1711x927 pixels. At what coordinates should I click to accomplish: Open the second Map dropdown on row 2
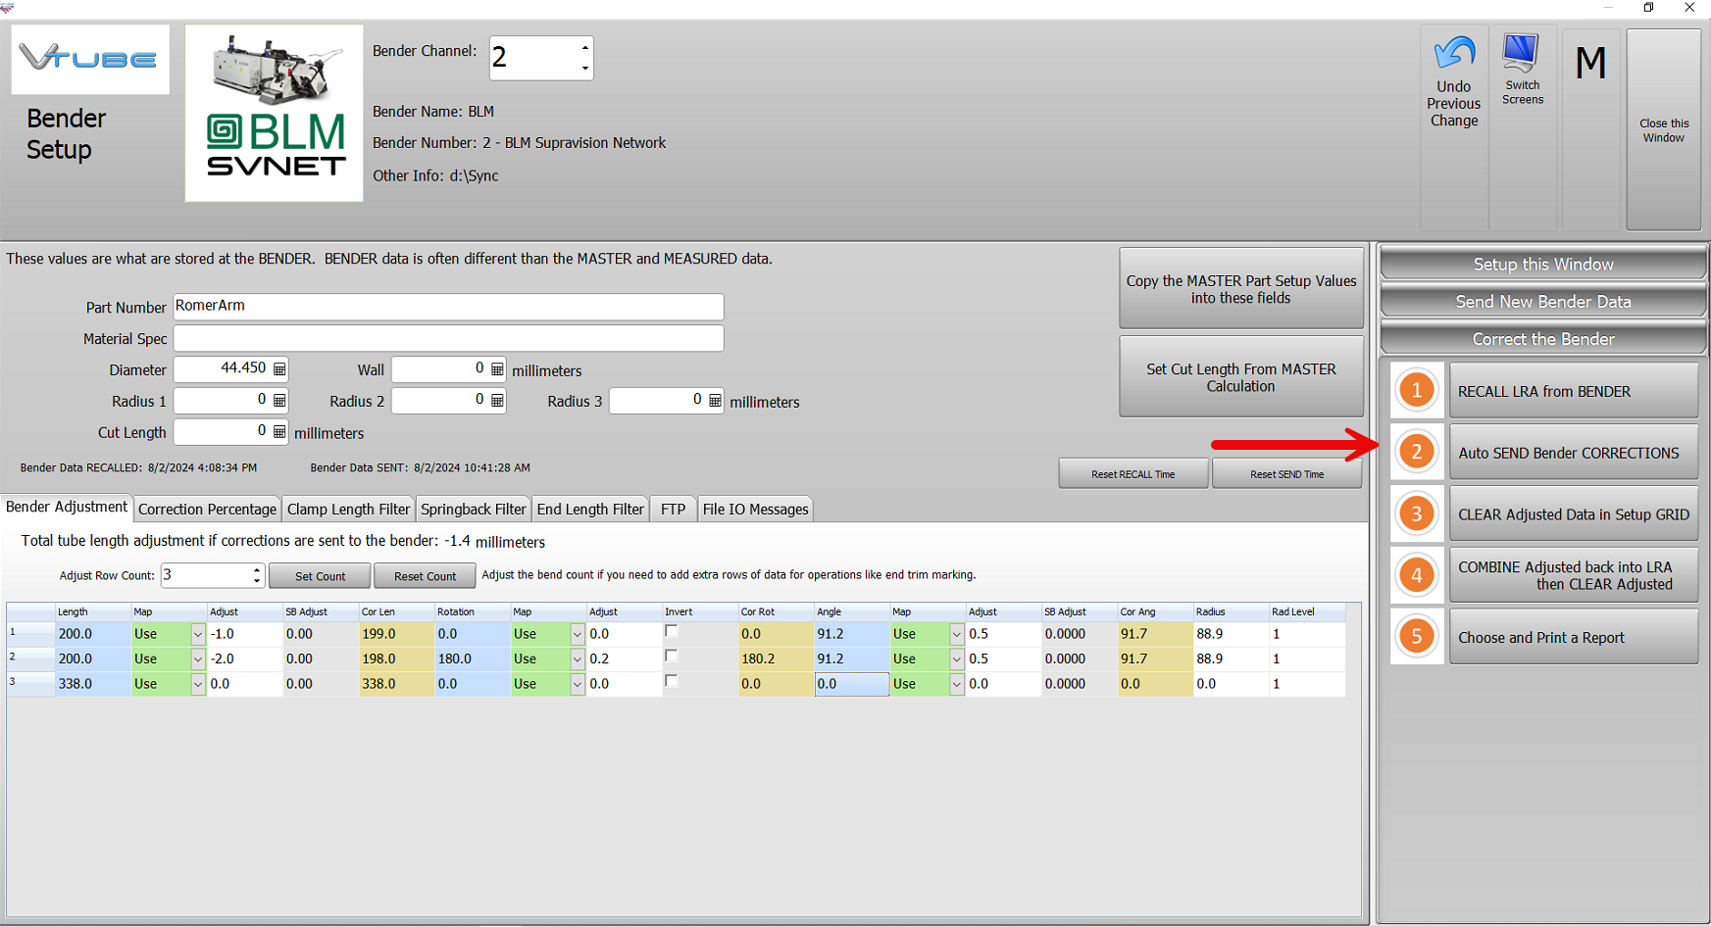point(577,659)
